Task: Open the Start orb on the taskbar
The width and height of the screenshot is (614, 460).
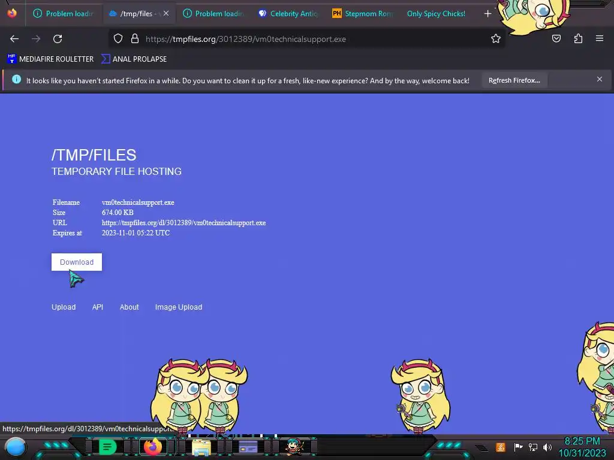Action: pyautogui.click(x=16, y=447)
